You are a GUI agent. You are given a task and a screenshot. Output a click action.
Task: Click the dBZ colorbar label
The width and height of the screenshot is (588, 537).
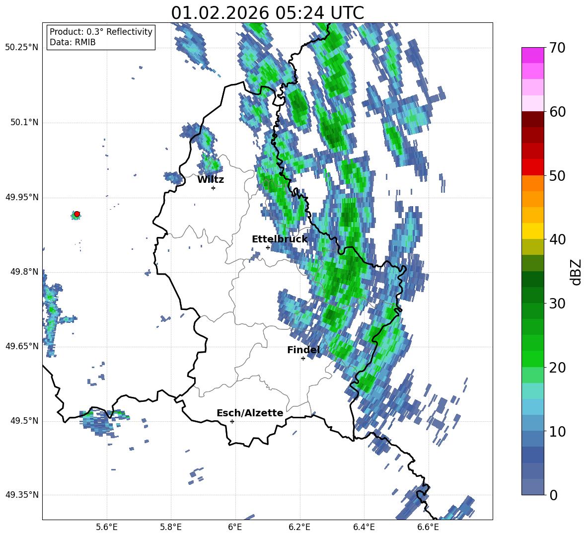576,272
